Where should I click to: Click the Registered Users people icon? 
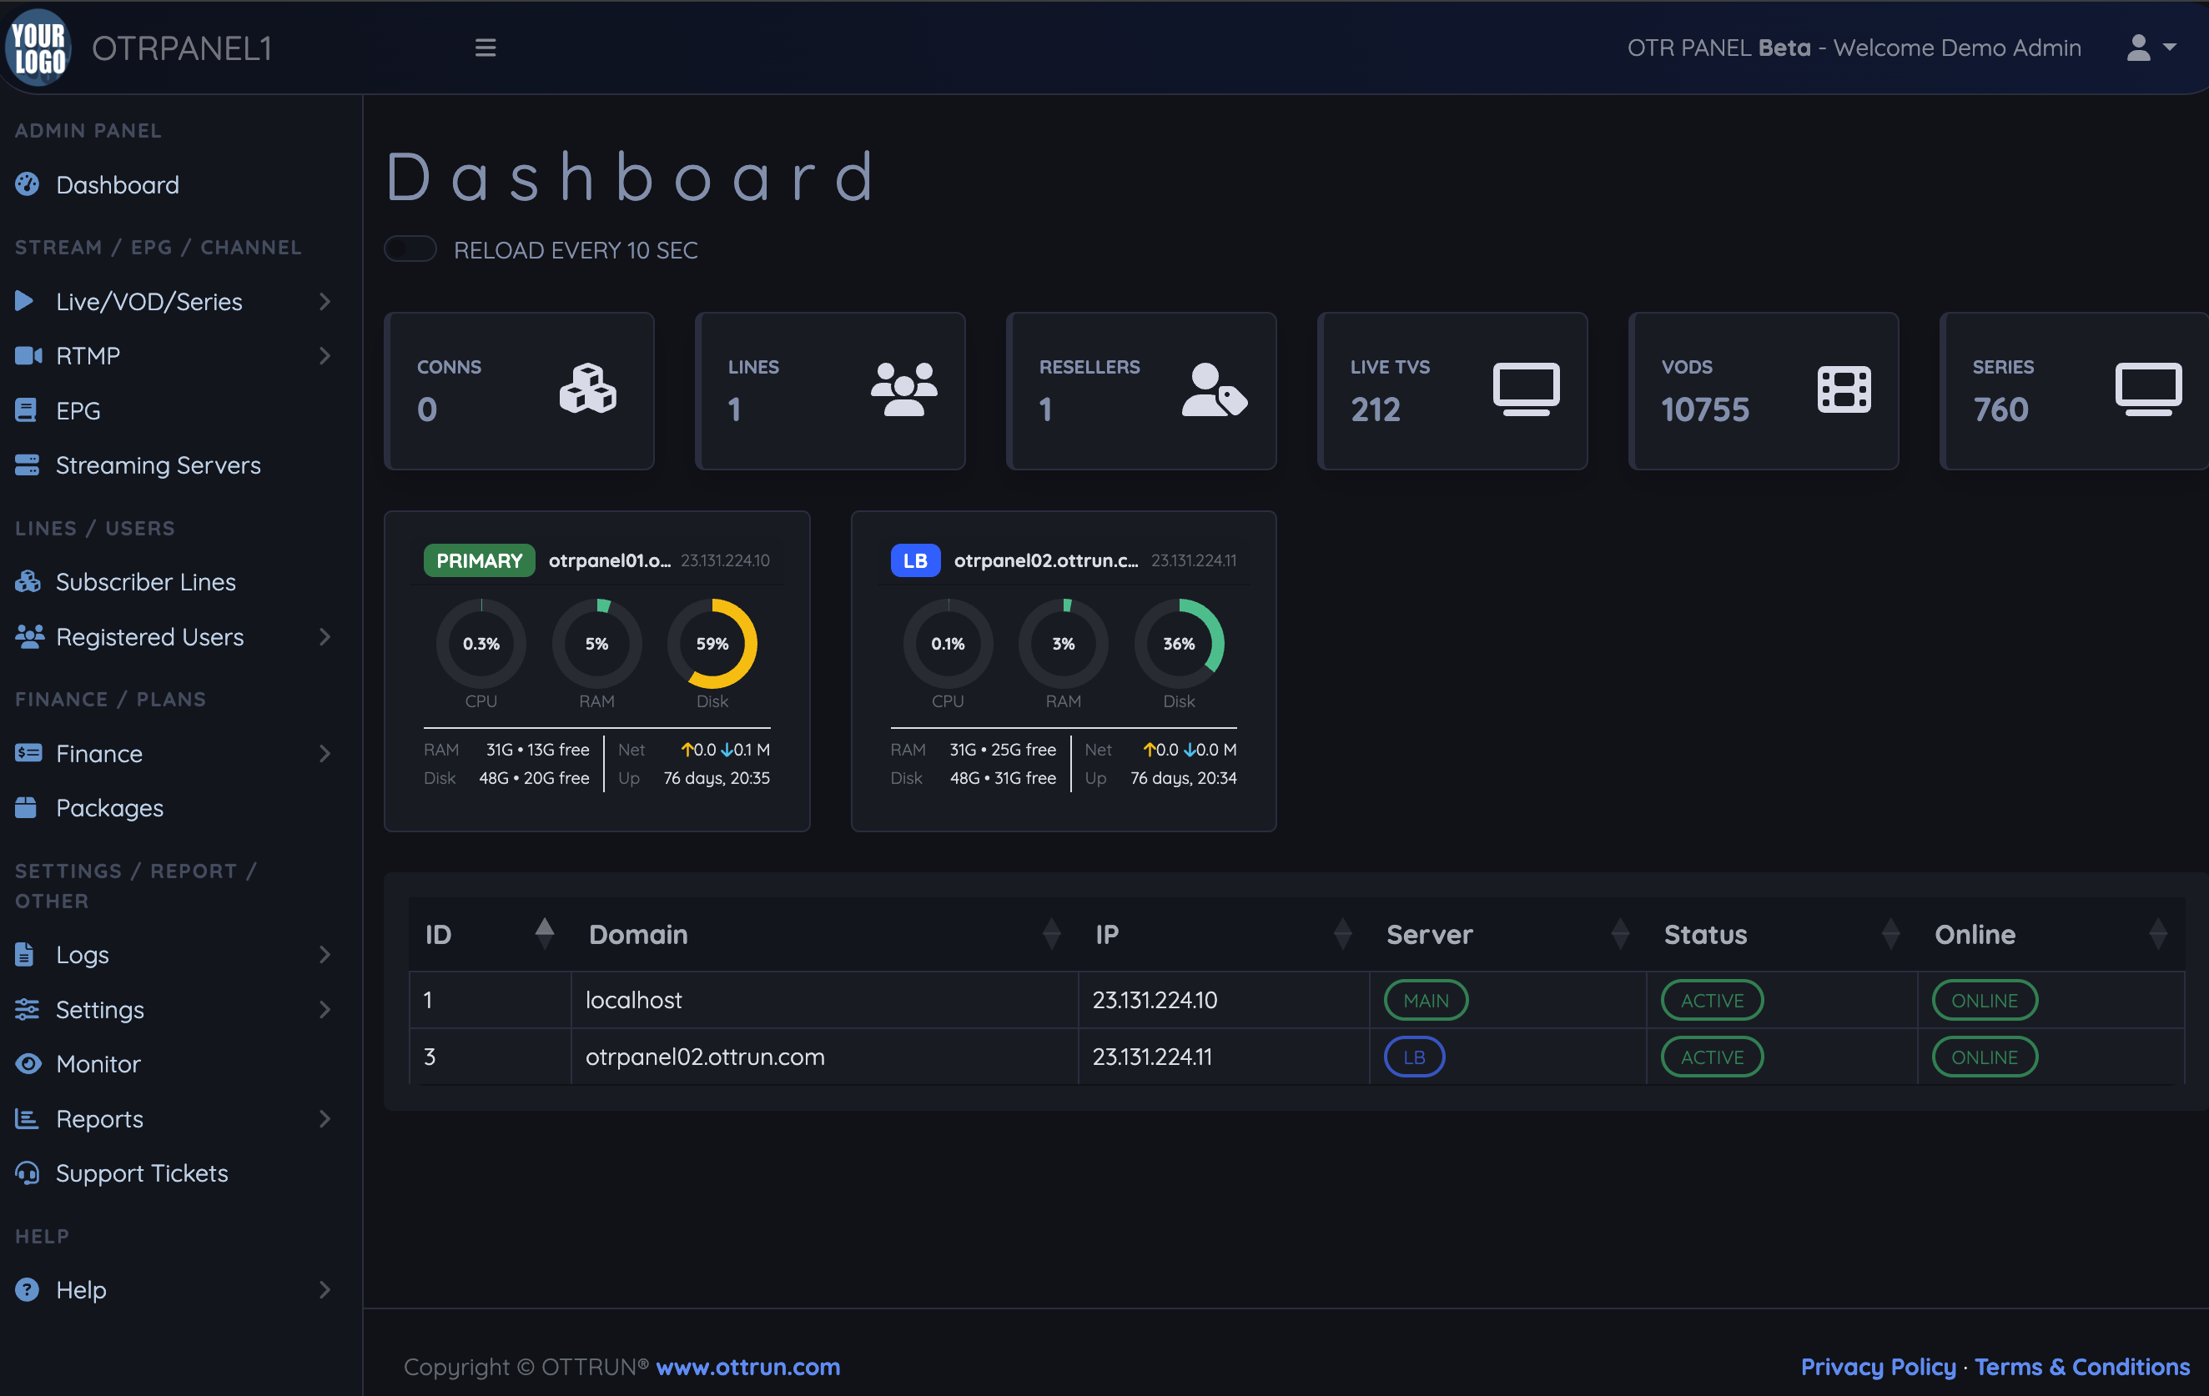click(x=29, y=636)
